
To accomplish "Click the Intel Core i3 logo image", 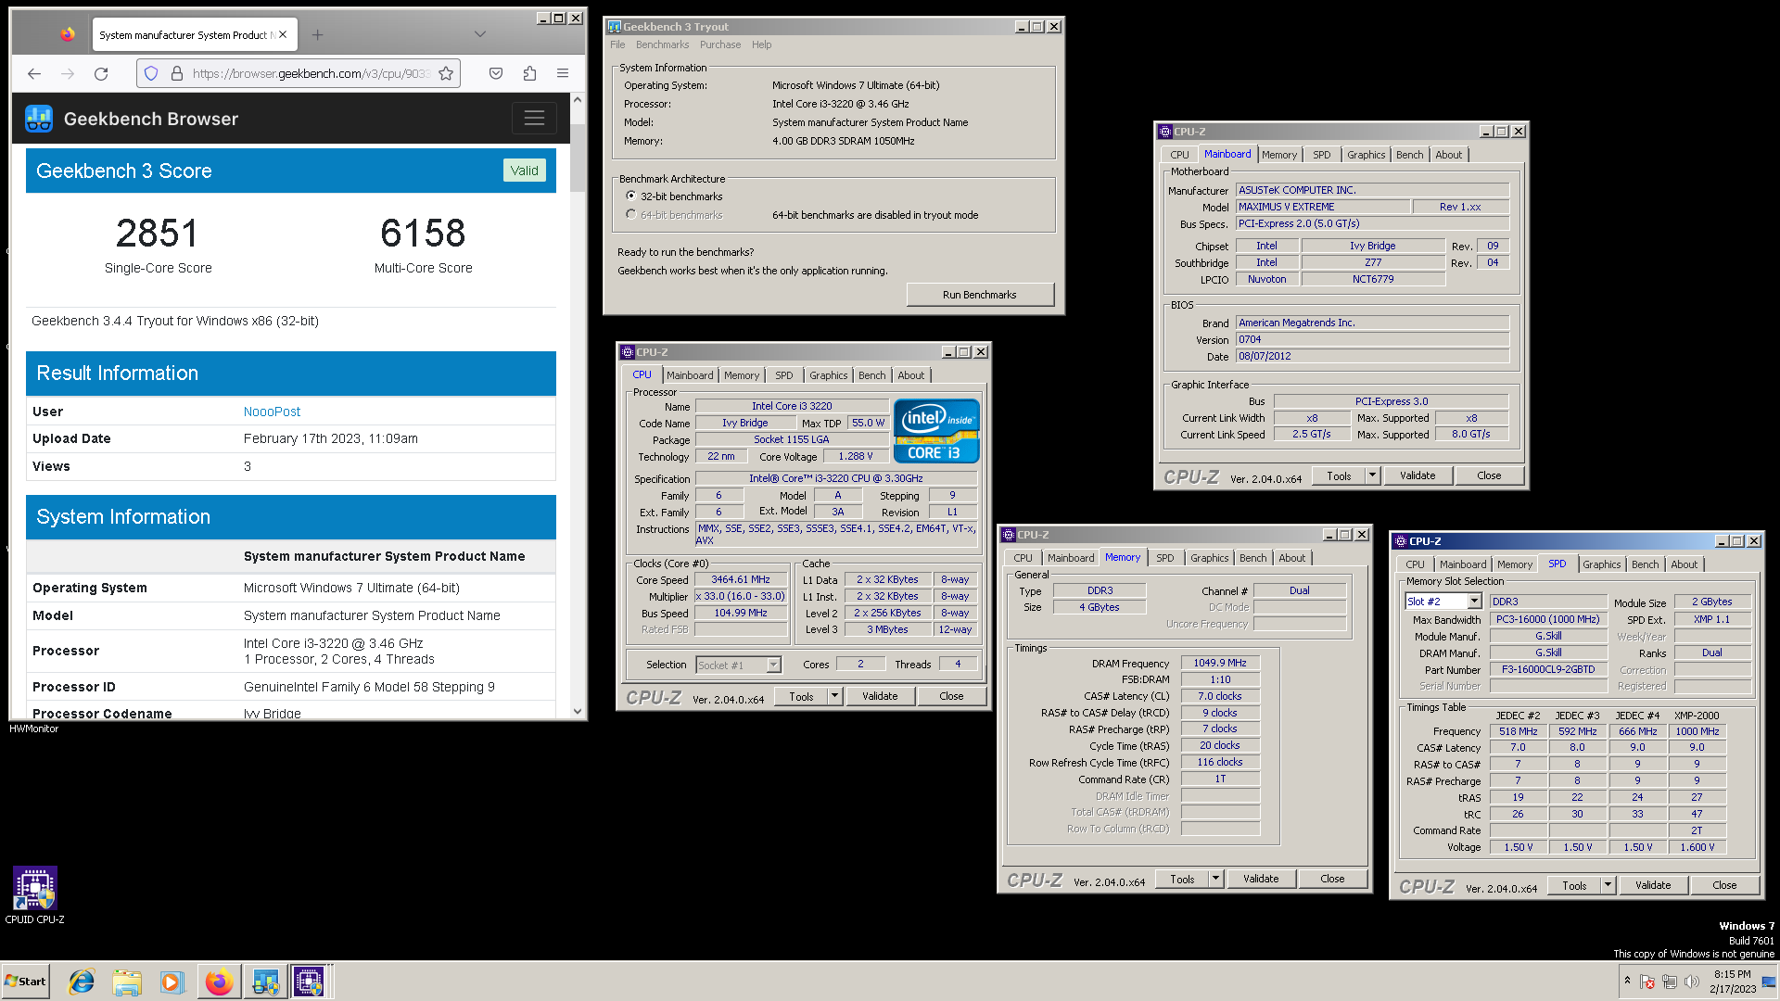I will pos(936,431).
